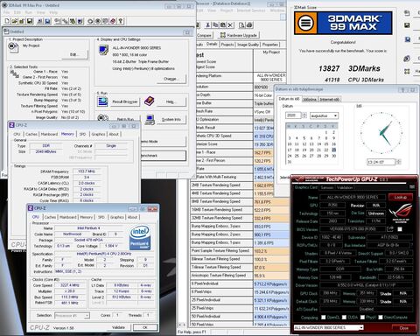
Task: Switch to Sensors tab in GPU-Z
Action: 327,187
